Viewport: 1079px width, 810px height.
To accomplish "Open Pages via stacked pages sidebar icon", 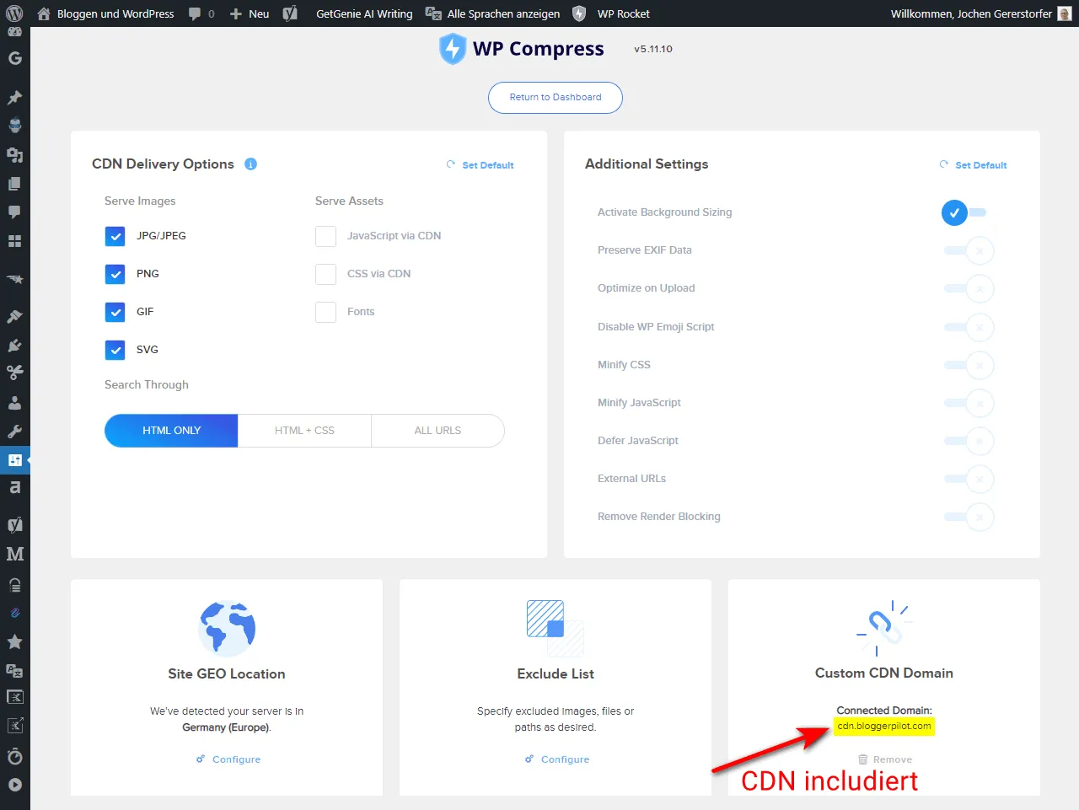I will 14,183.
